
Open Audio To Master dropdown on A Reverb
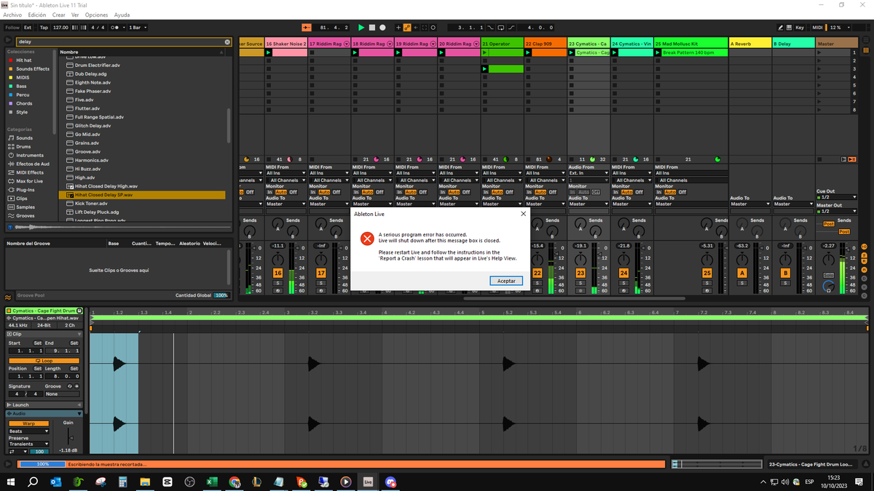point(749,204)
